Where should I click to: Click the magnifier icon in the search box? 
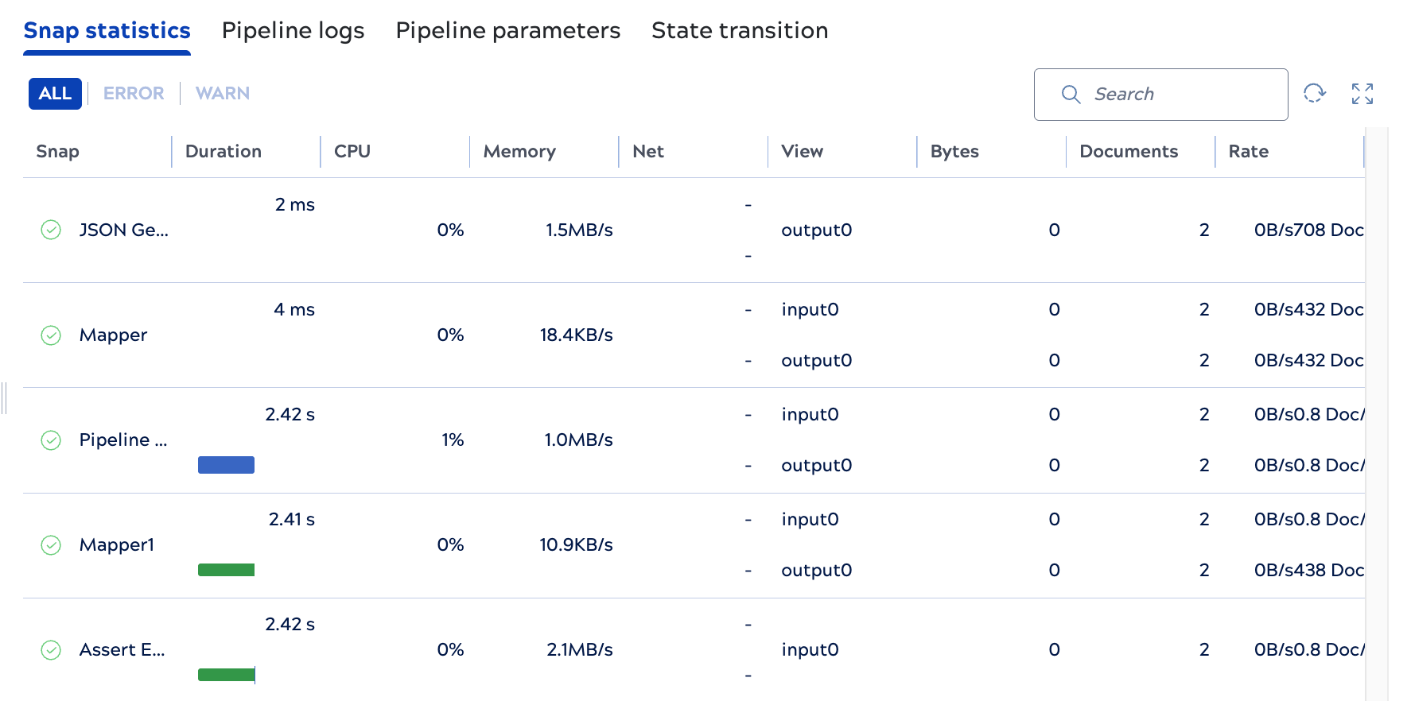pos(1071,95)
